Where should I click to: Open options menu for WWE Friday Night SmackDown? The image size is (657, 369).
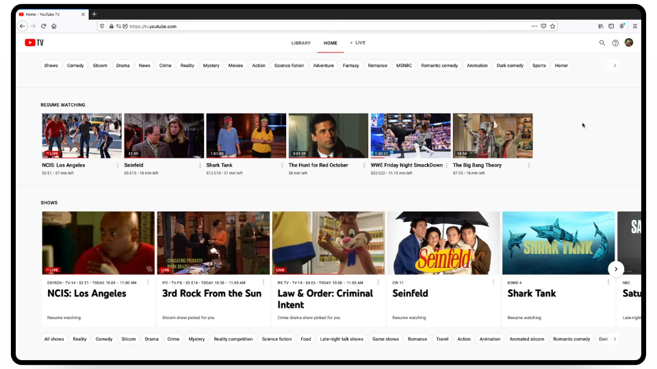coord(447,165)
